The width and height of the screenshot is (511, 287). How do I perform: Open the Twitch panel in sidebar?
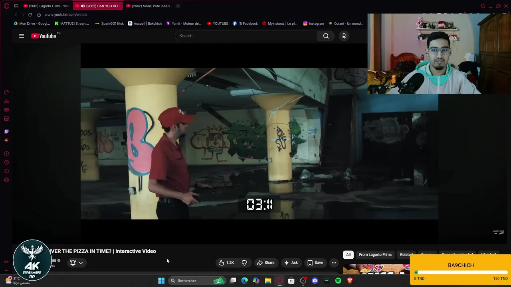click(6, 132)
